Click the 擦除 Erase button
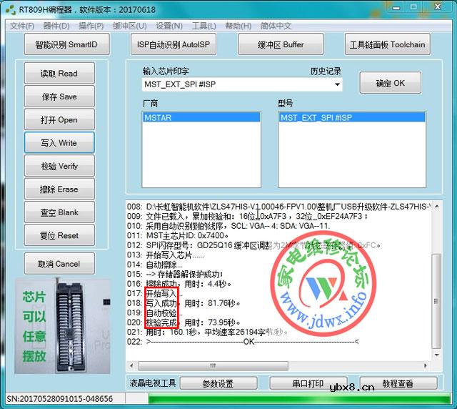 coord(59,189)
